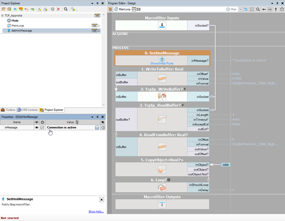Open the Properties panel options dropdown arrow

[92, 117]
